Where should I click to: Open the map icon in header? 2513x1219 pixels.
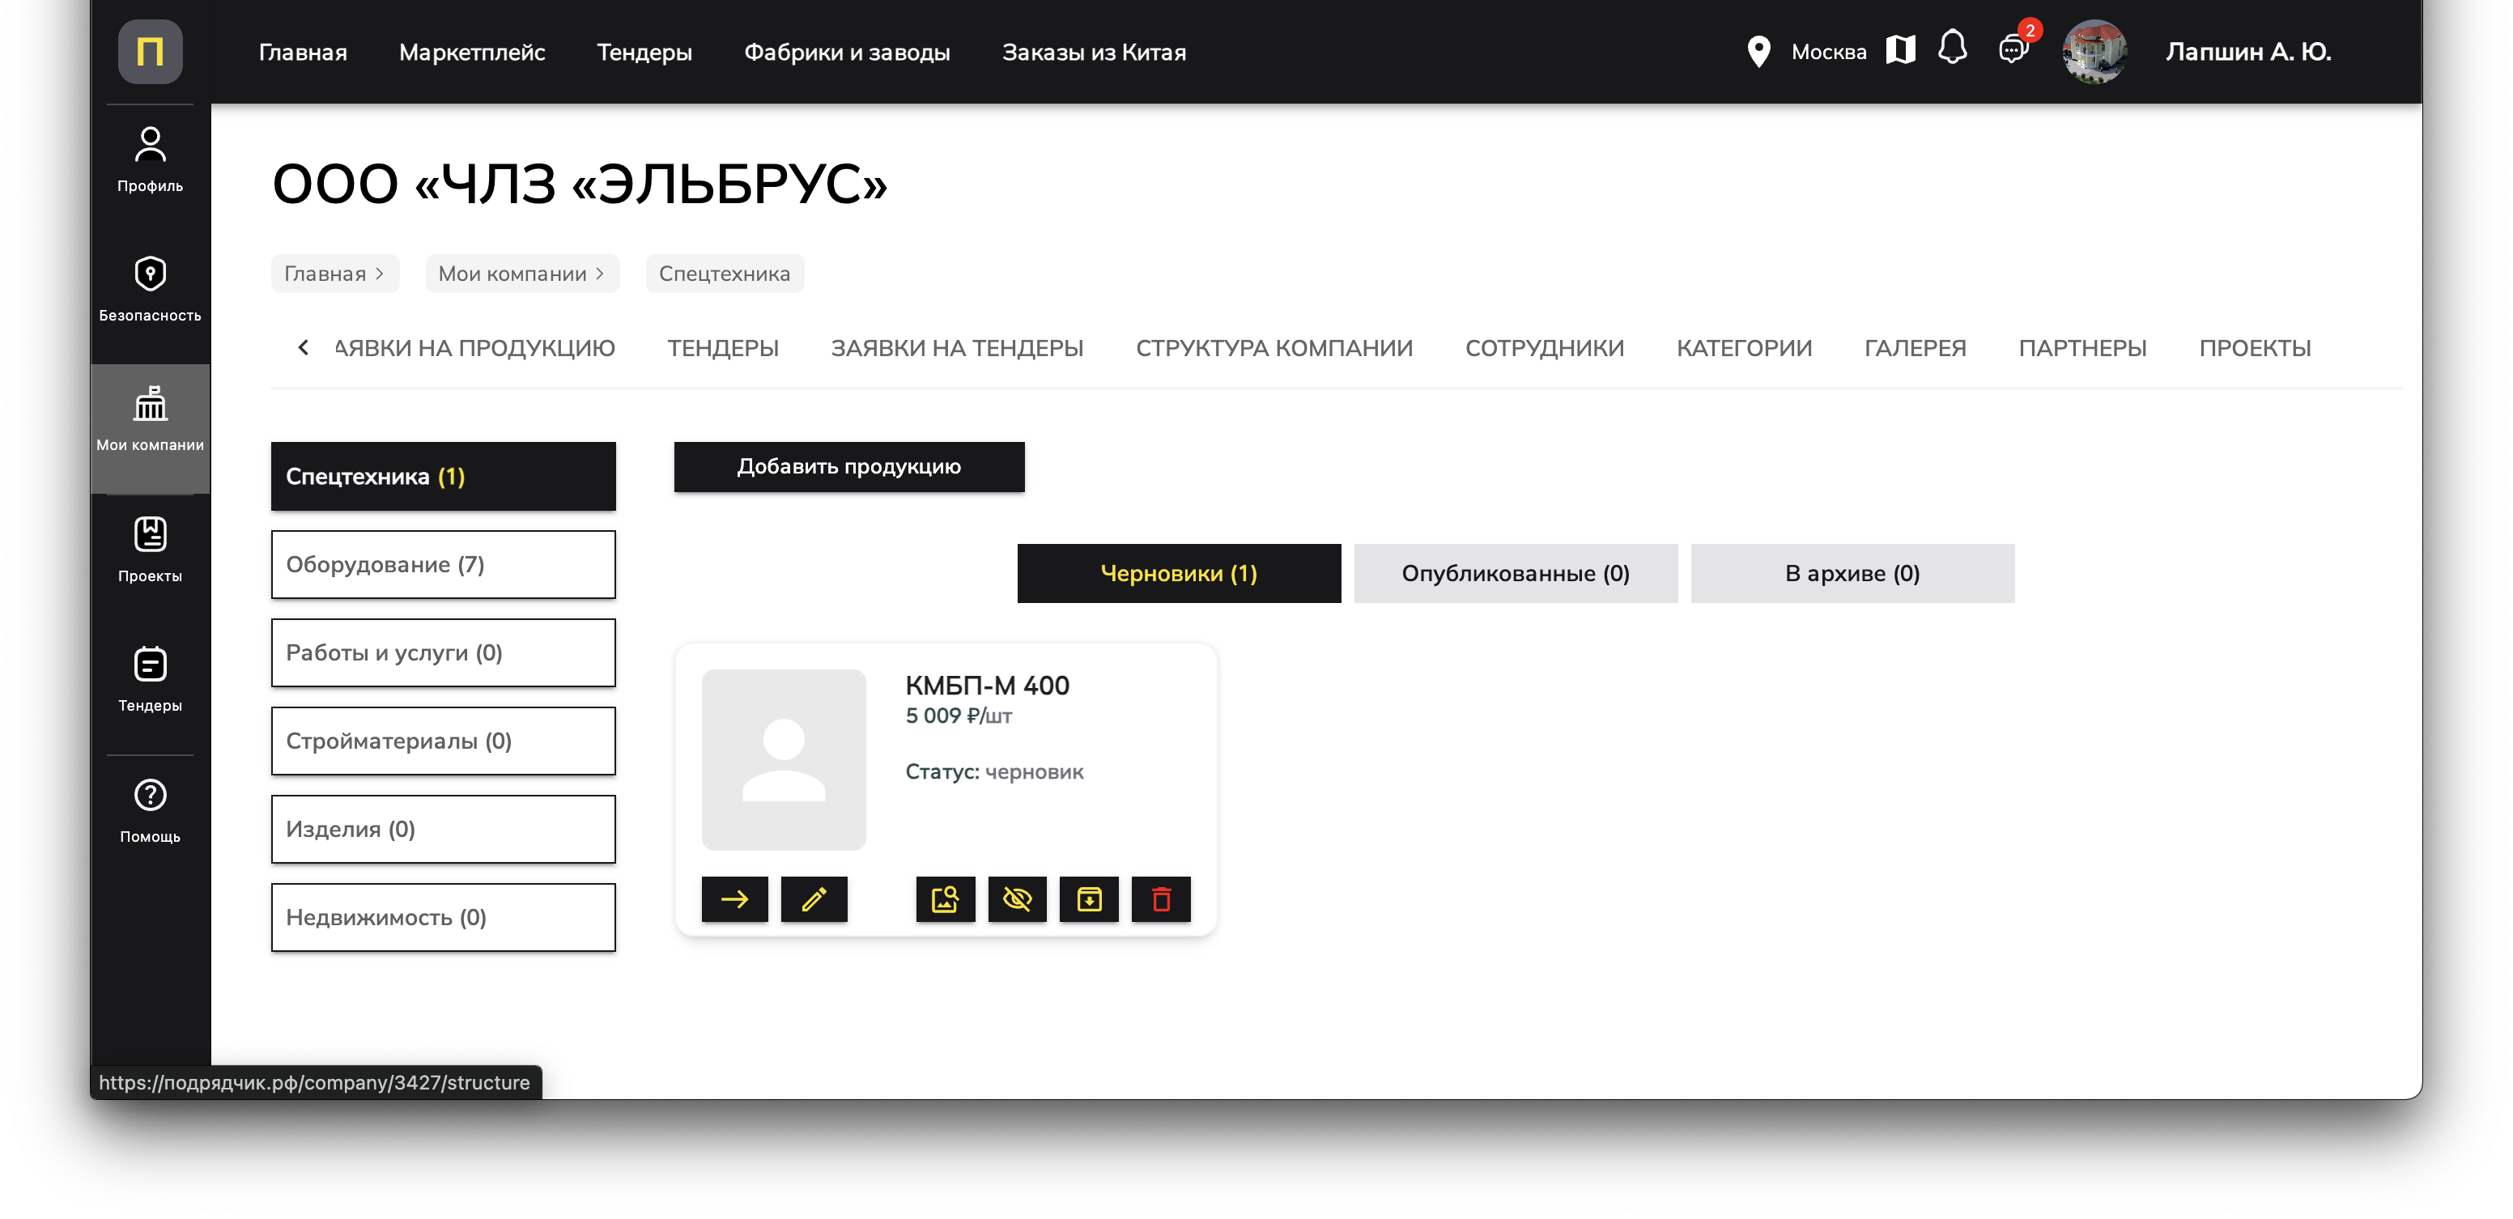1899,49
